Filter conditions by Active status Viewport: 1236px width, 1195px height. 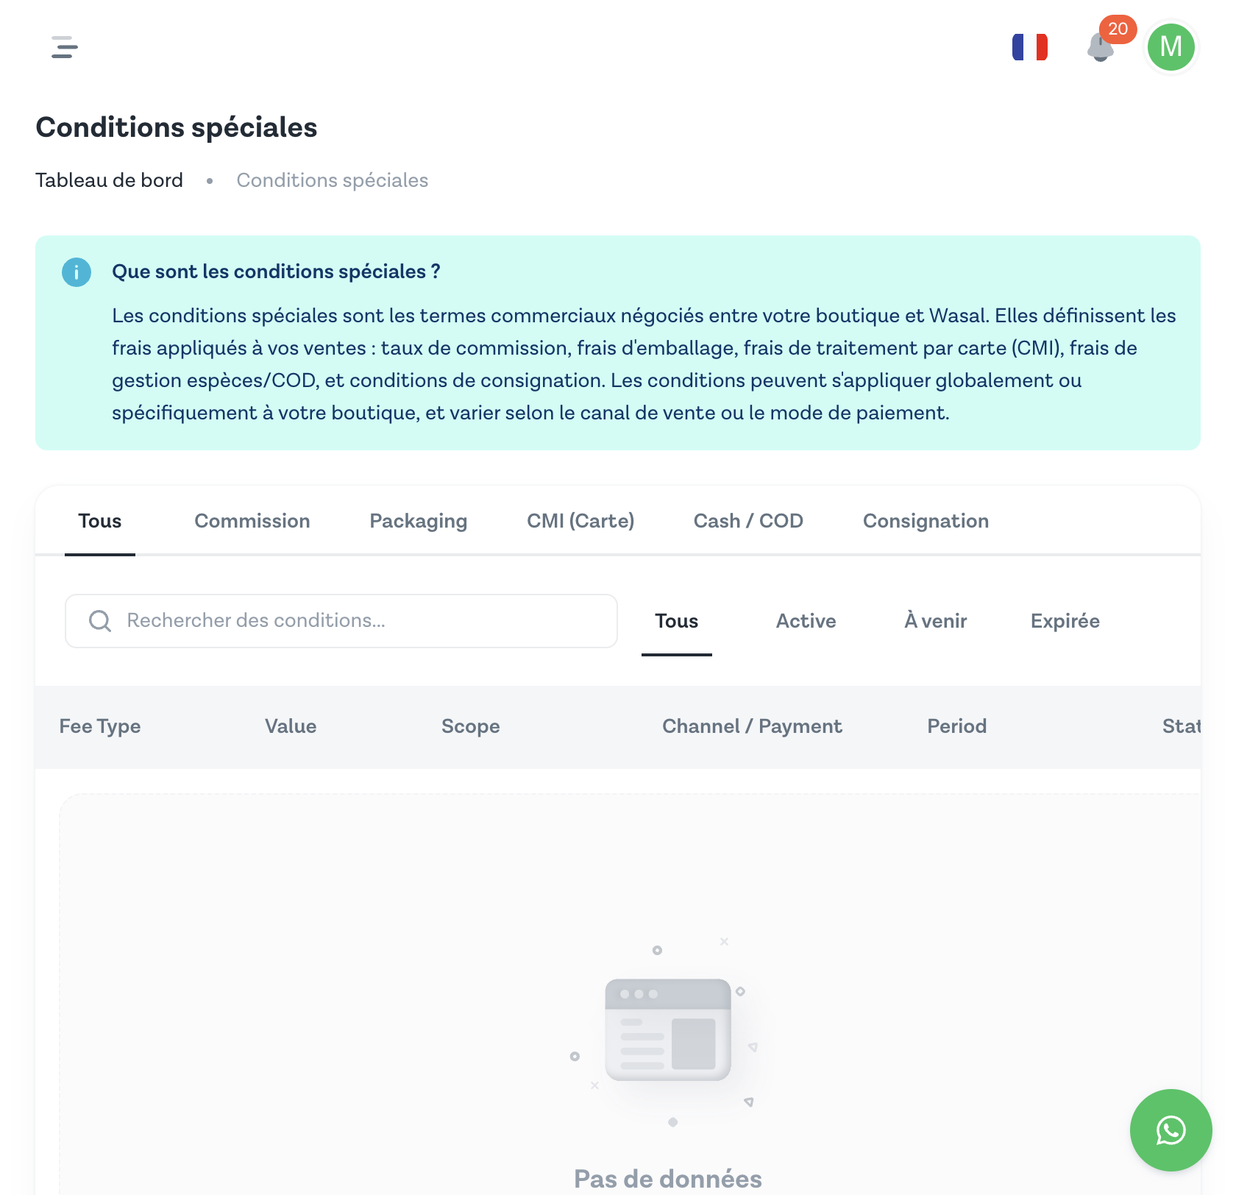click(806, 621)
